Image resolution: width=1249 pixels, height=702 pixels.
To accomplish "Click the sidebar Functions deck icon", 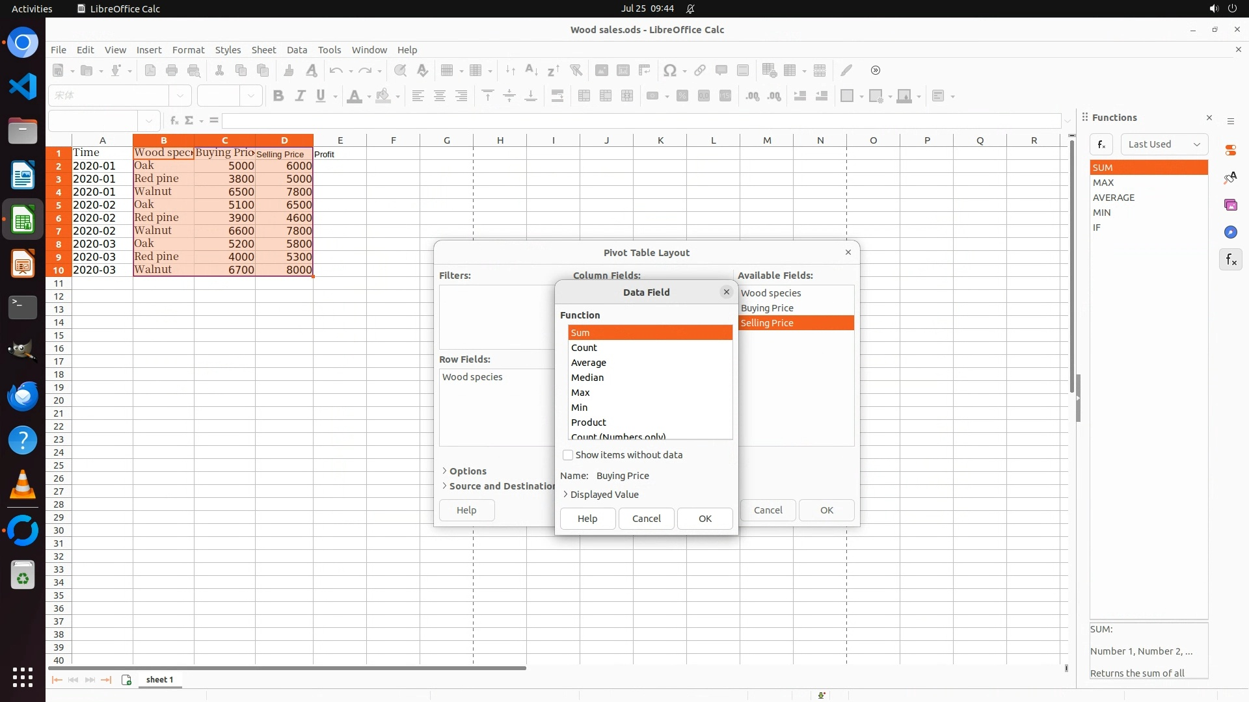I will (1230, 260).
